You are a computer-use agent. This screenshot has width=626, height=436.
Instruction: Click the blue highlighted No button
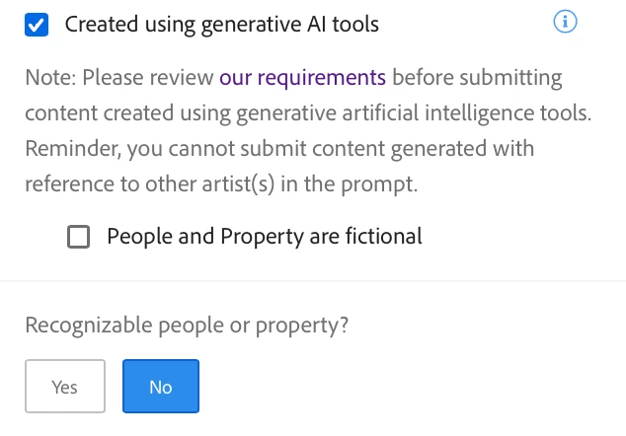click(161, 386)
